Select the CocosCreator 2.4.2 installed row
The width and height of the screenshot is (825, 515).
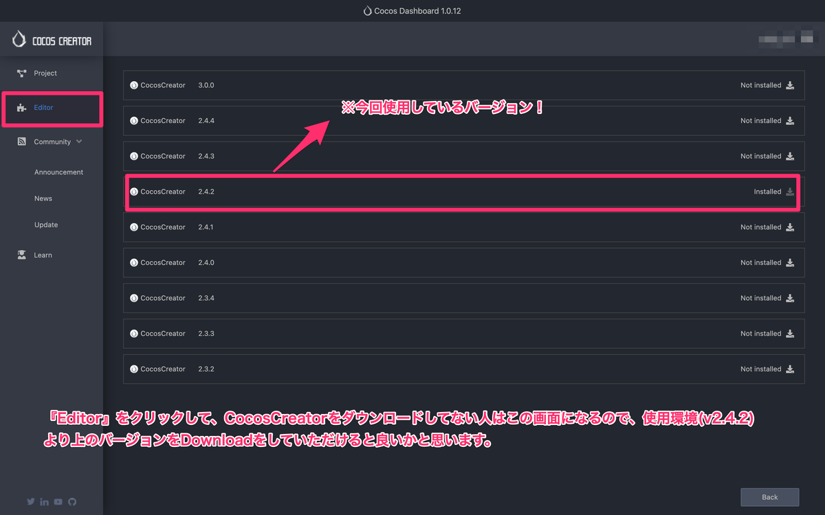412,192
